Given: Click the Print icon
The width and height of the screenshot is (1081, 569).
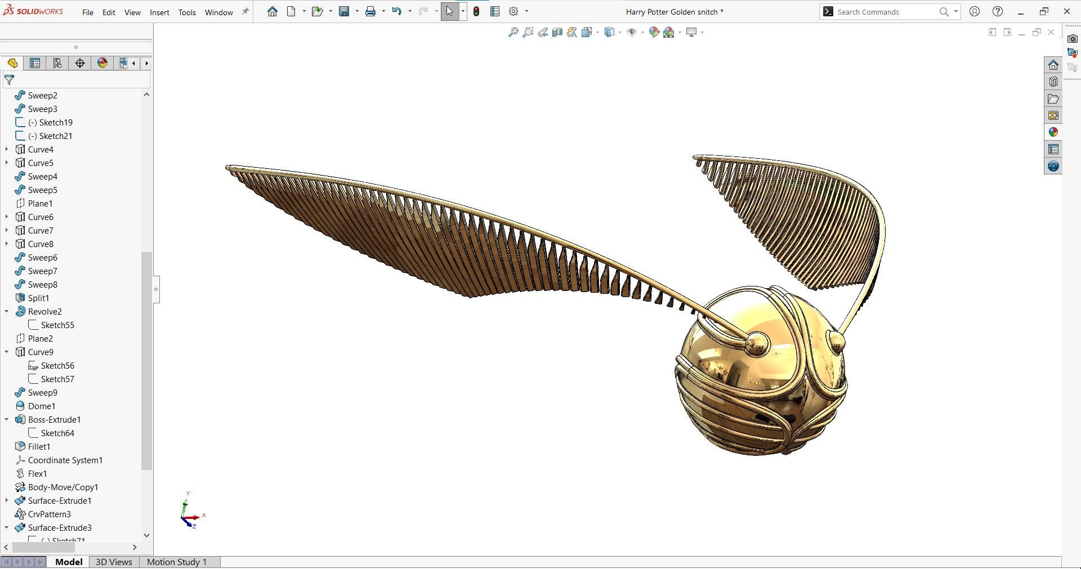Looking at the screenshot, I should pos(370,11).
